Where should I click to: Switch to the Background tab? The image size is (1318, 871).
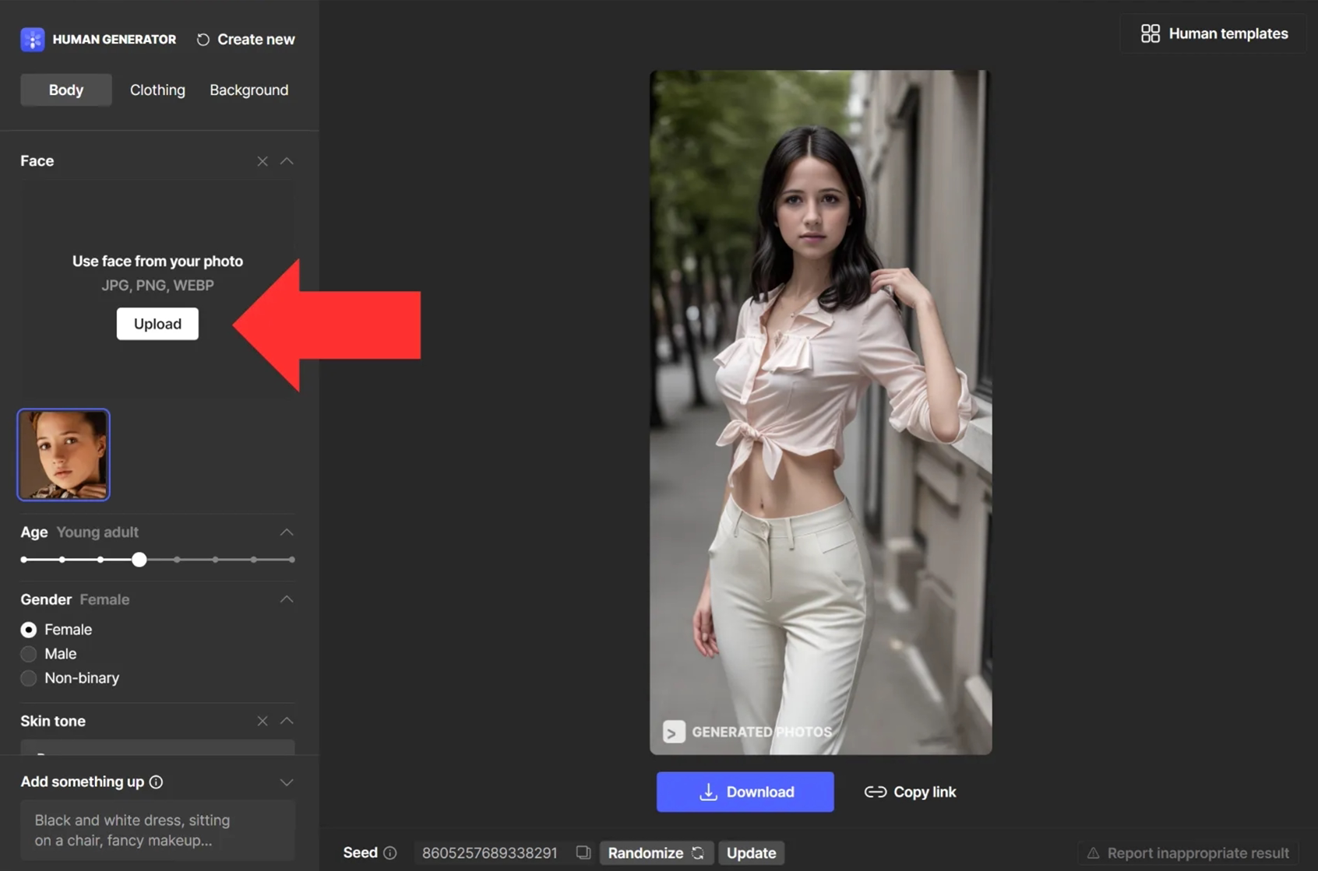pyautogui.click(x=249, y=90)
